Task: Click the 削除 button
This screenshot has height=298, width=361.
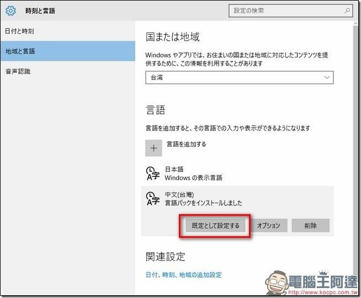Action: pyautogui.click(x=311, y=226)
